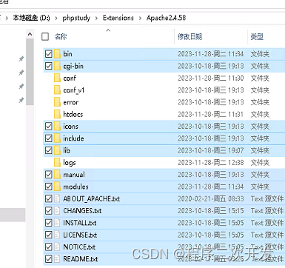285x268 pixels.
Task: Click the htdocs folder icon
Action: 57,114
